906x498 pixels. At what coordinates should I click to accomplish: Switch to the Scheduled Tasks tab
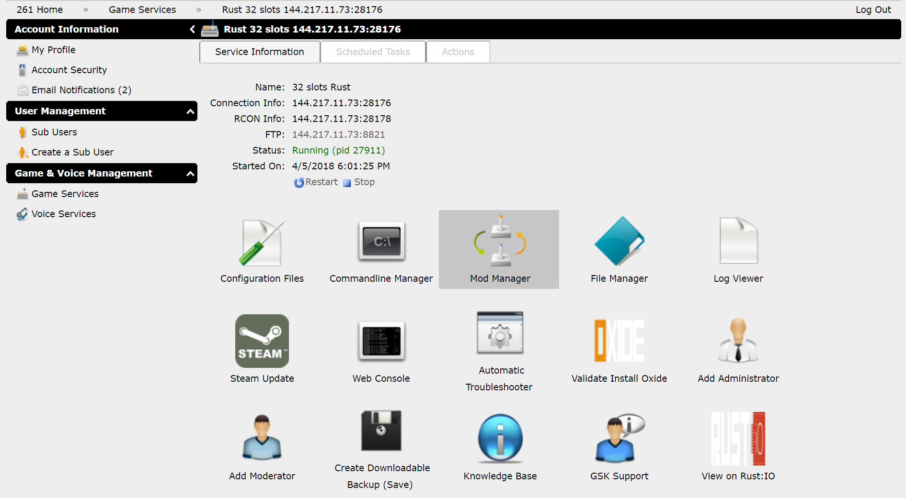tap(373, 52)
